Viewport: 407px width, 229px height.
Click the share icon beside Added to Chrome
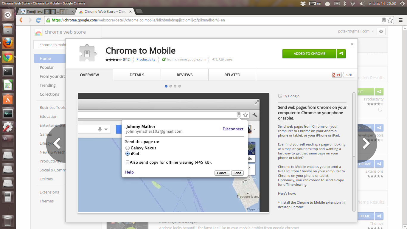[341, 54]
